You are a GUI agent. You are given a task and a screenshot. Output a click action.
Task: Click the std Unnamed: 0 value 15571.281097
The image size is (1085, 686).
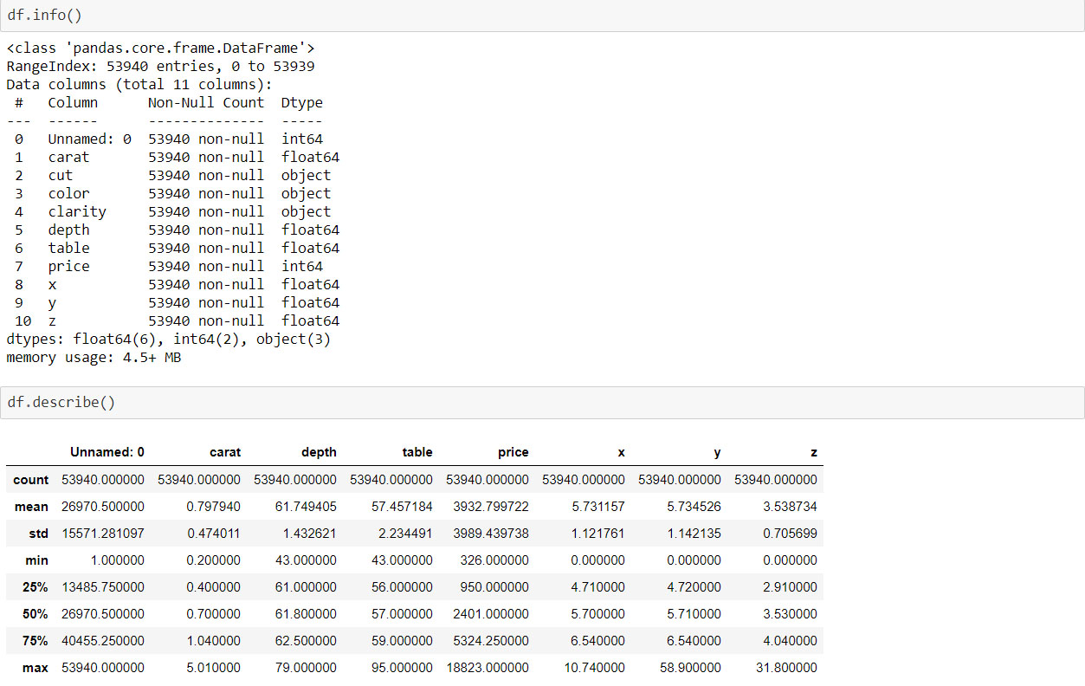click(x=104, y=533)
